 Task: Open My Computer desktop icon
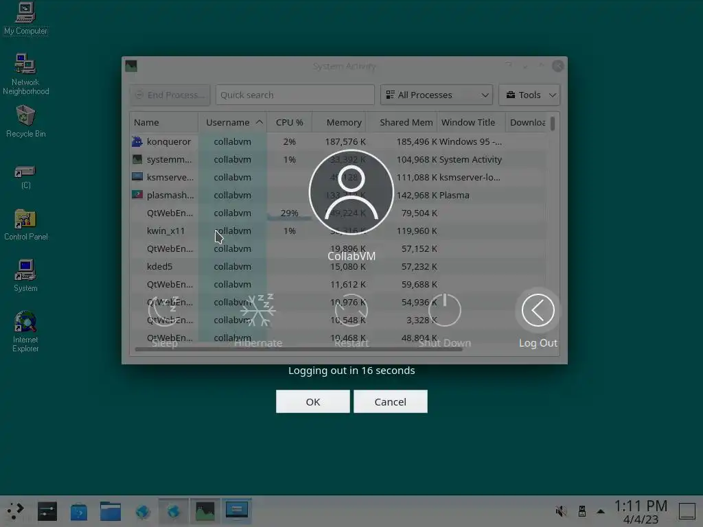tap(25, 19)
